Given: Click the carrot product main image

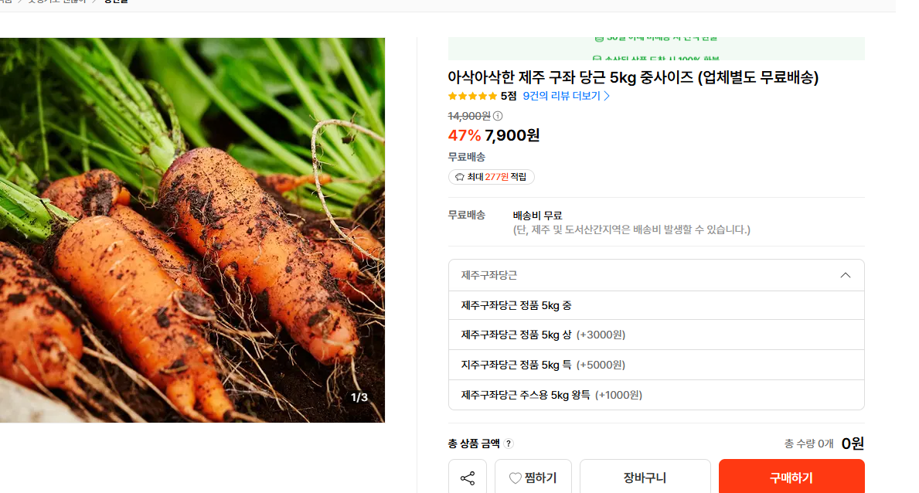Looking at the screenshot, I should pos(192,229).
